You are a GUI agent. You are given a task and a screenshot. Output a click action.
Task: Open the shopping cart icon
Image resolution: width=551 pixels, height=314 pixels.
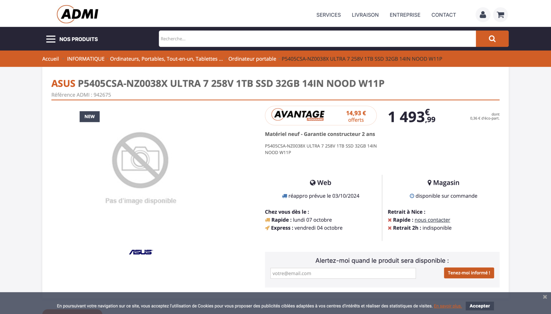coord(500,15)
